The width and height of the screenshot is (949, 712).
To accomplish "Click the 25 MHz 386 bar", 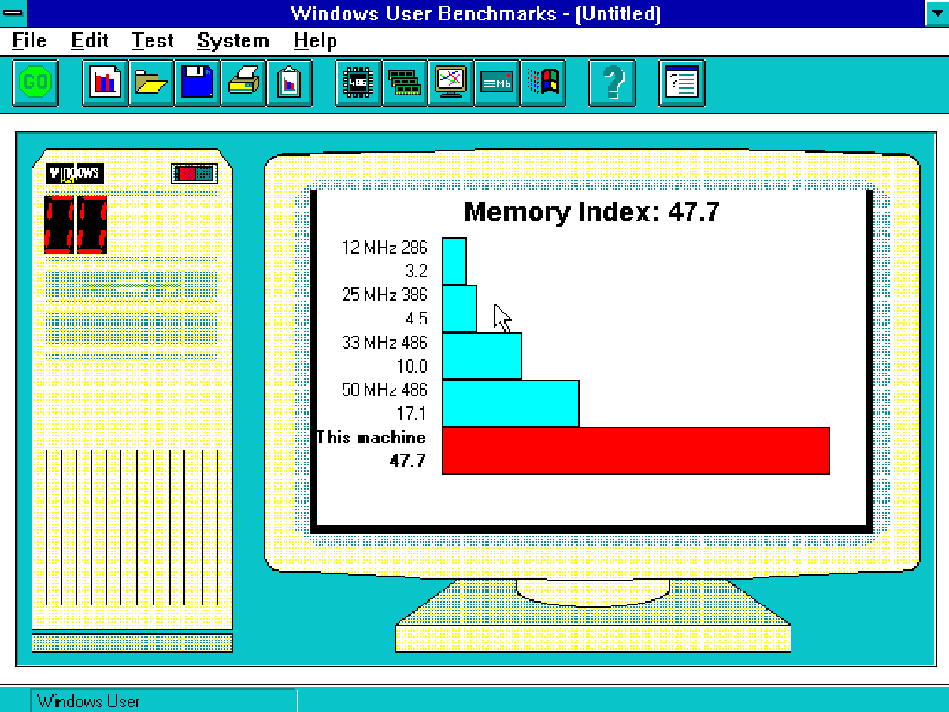I will [460, 309].
